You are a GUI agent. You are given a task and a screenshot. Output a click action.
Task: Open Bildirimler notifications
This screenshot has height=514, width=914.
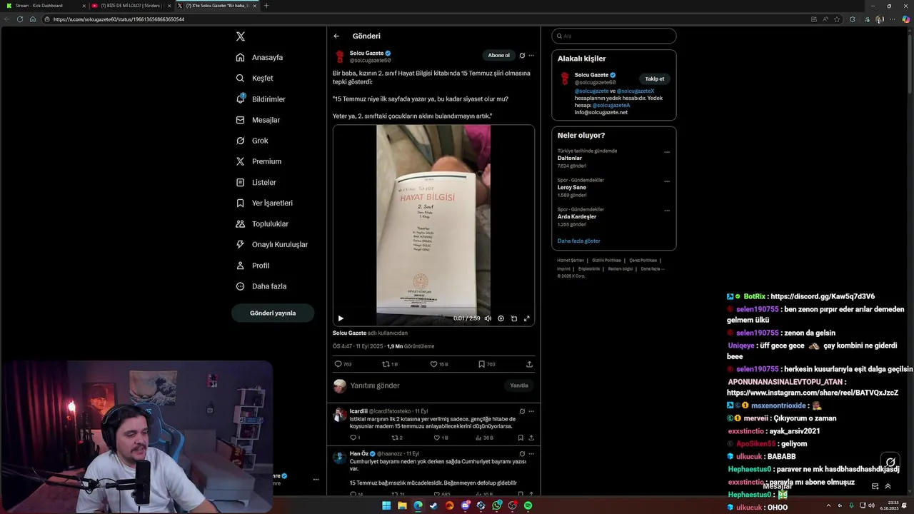click(261, 99)
